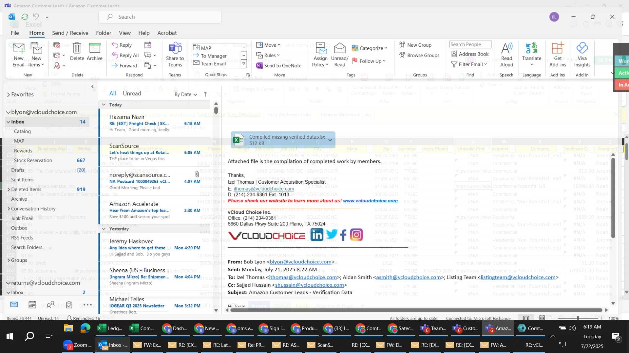Image resolution: width=629 pixels, height=353 pixels.
Task: Open Windows notification center
Action: tap(616, 337)
